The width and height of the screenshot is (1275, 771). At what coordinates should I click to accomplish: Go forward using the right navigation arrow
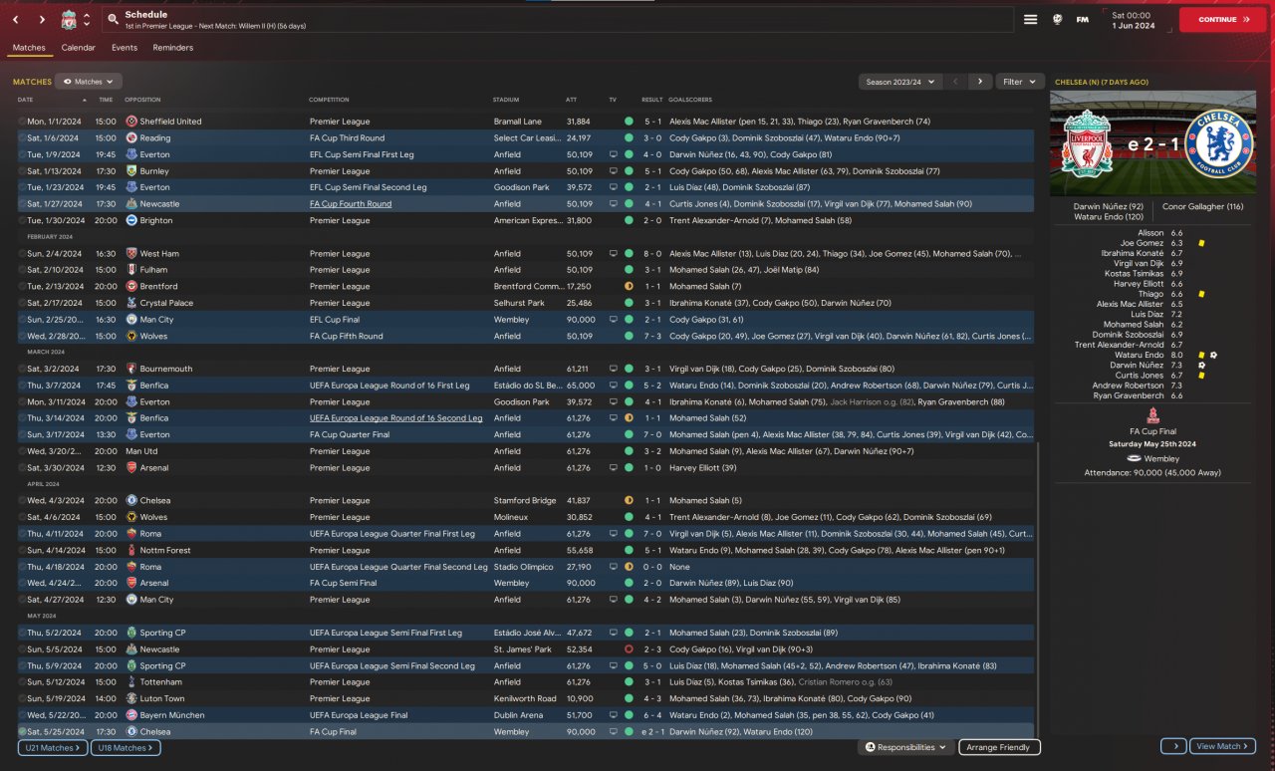[42, 20]
